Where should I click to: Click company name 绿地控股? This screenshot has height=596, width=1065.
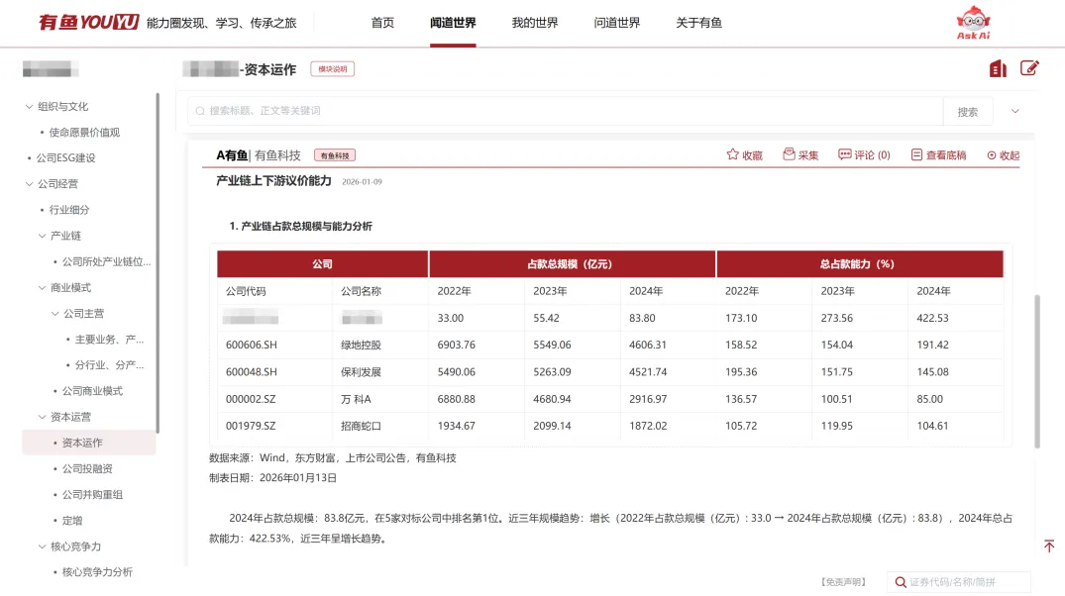(x=361, y=345)
